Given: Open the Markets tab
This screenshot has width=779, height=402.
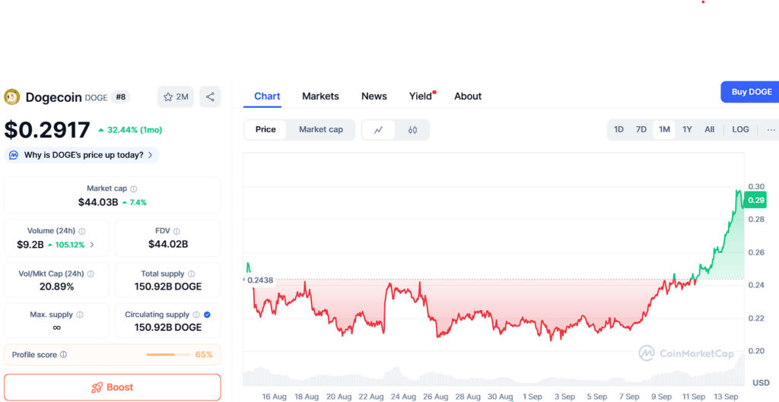Looking at the screenshot, I should click(320, 97).
